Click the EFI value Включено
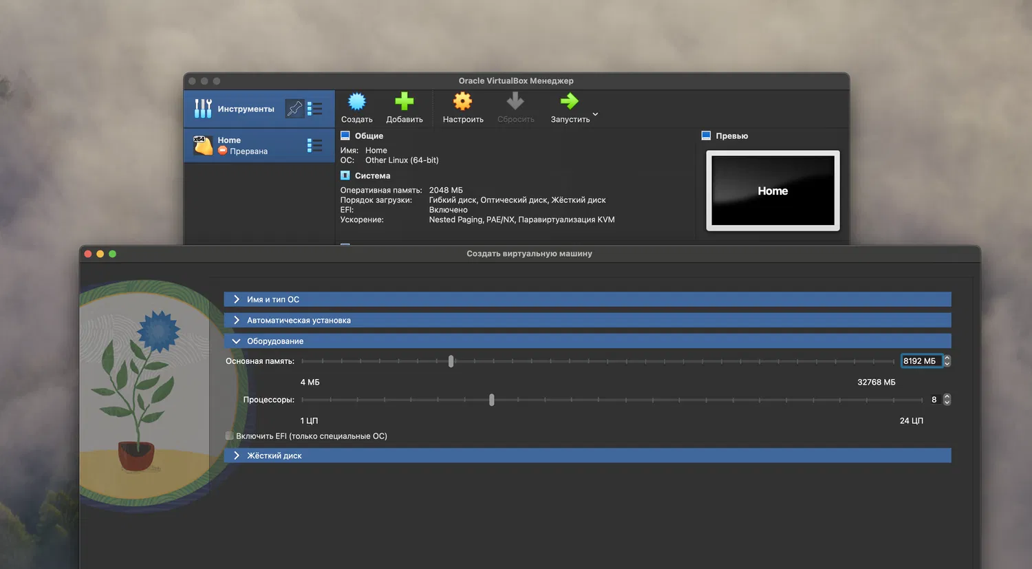This screenshot has height=569, width=1032. (448, 210)
